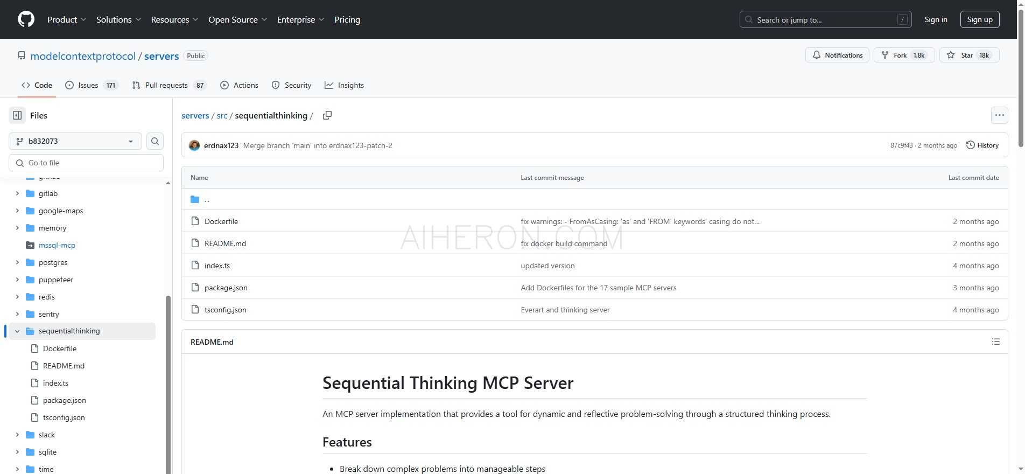
Task: Collapse the Files side panel icon
Action: click(x=17, y=115)
